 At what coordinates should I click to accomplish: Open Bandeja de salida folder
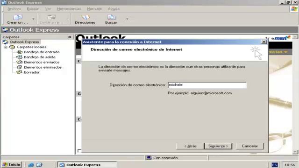tap(39, 57)
